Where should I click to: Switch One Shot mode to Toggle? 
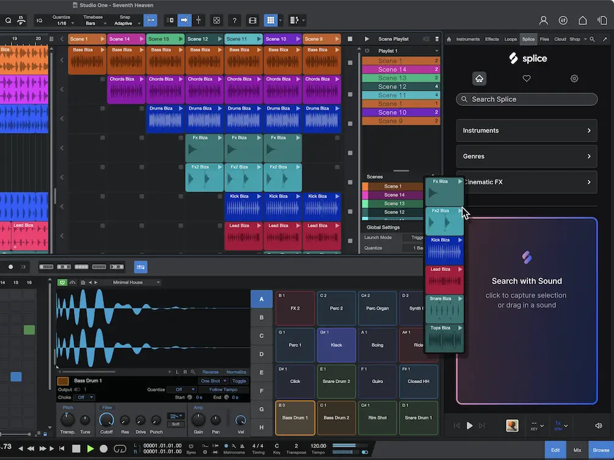pos(239,381)
